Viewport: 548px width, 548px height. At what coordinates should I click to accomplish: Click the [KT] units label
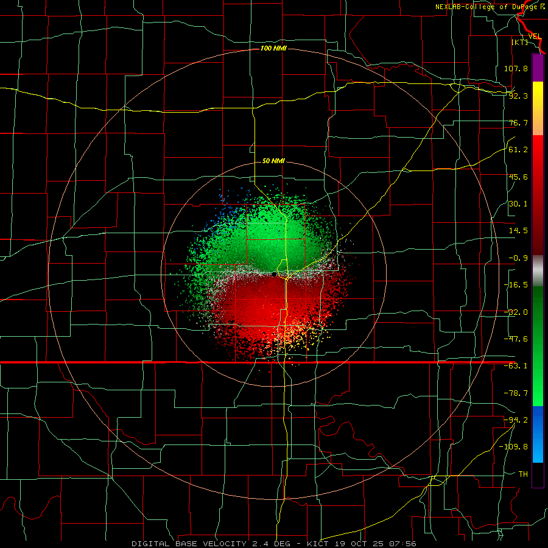pyautogui.click(x=520, y=42)
